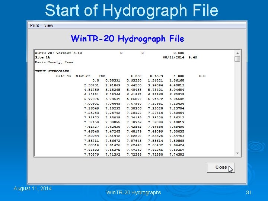
Task: Click the value 7.30664
Action: pos(177,113)
